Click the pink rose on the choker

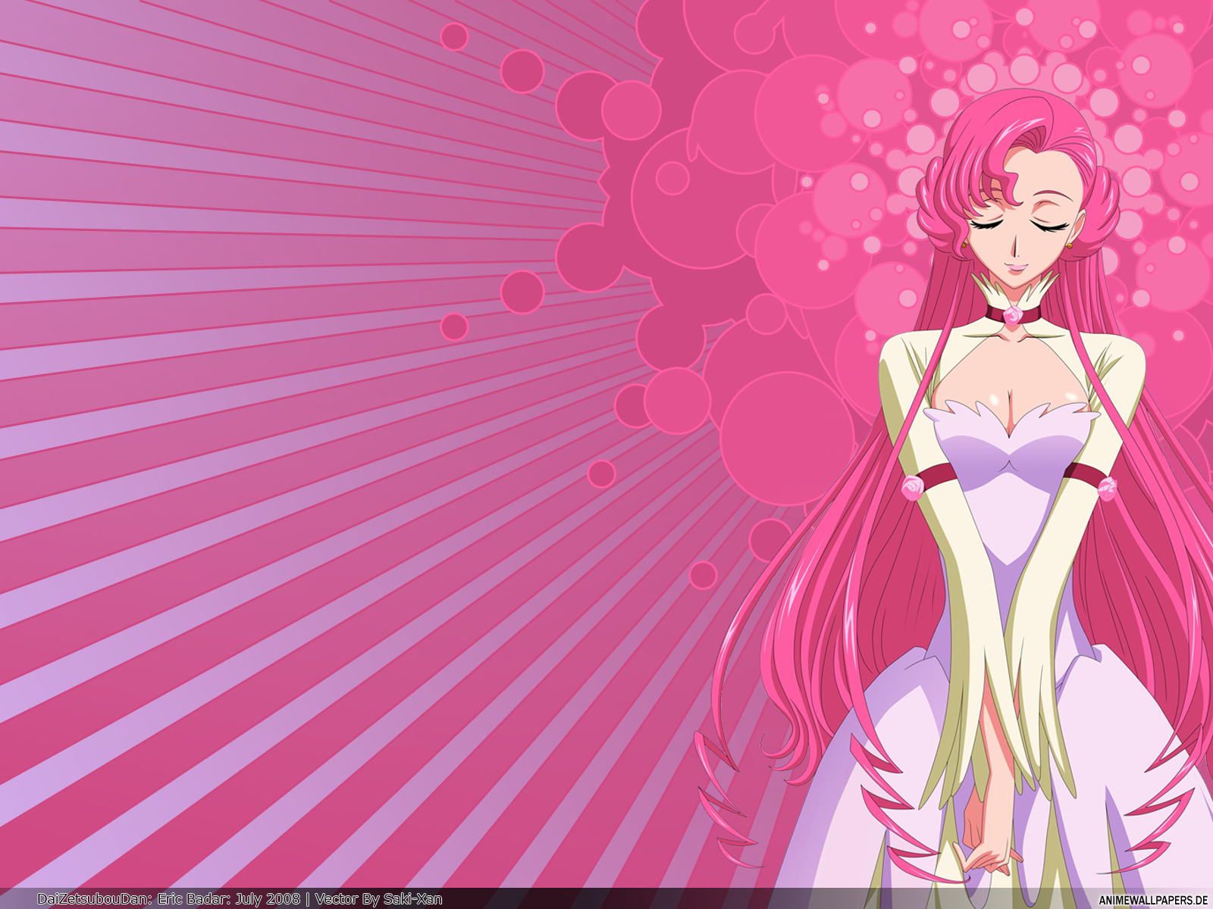pos(1013,316)
